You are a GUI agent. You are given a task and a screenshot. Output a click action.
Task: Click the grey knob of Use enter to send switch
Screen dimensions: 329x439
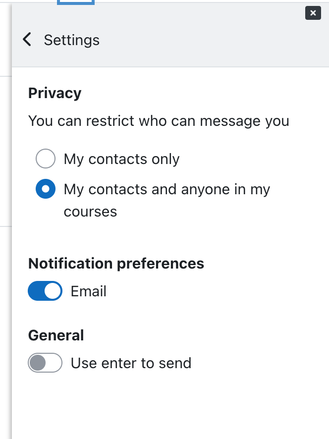[38, 363]
